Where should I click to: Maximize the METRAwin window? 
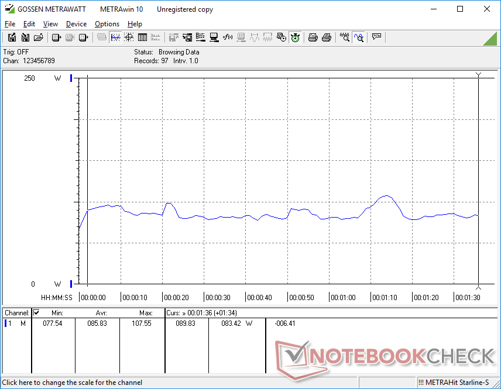(460, 9)
